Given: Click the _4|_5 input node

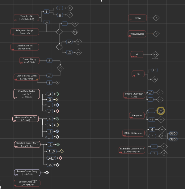Looking at the screenshot, I should click(x=52, y=158).
